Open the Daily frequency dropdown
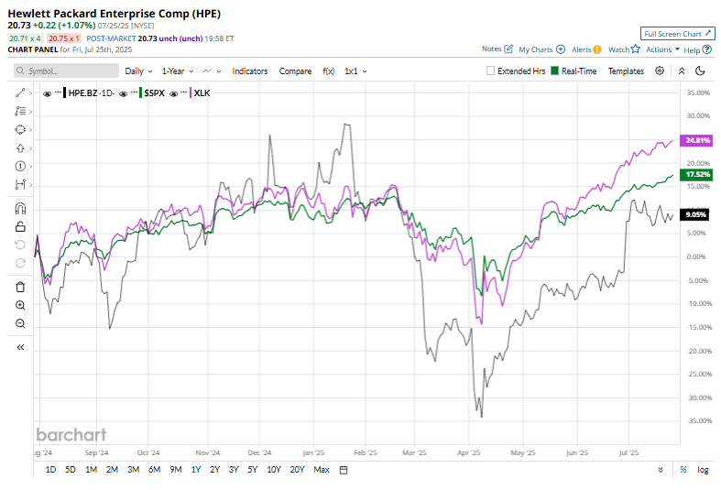This screenshot has height=490, width=721. 138,71
